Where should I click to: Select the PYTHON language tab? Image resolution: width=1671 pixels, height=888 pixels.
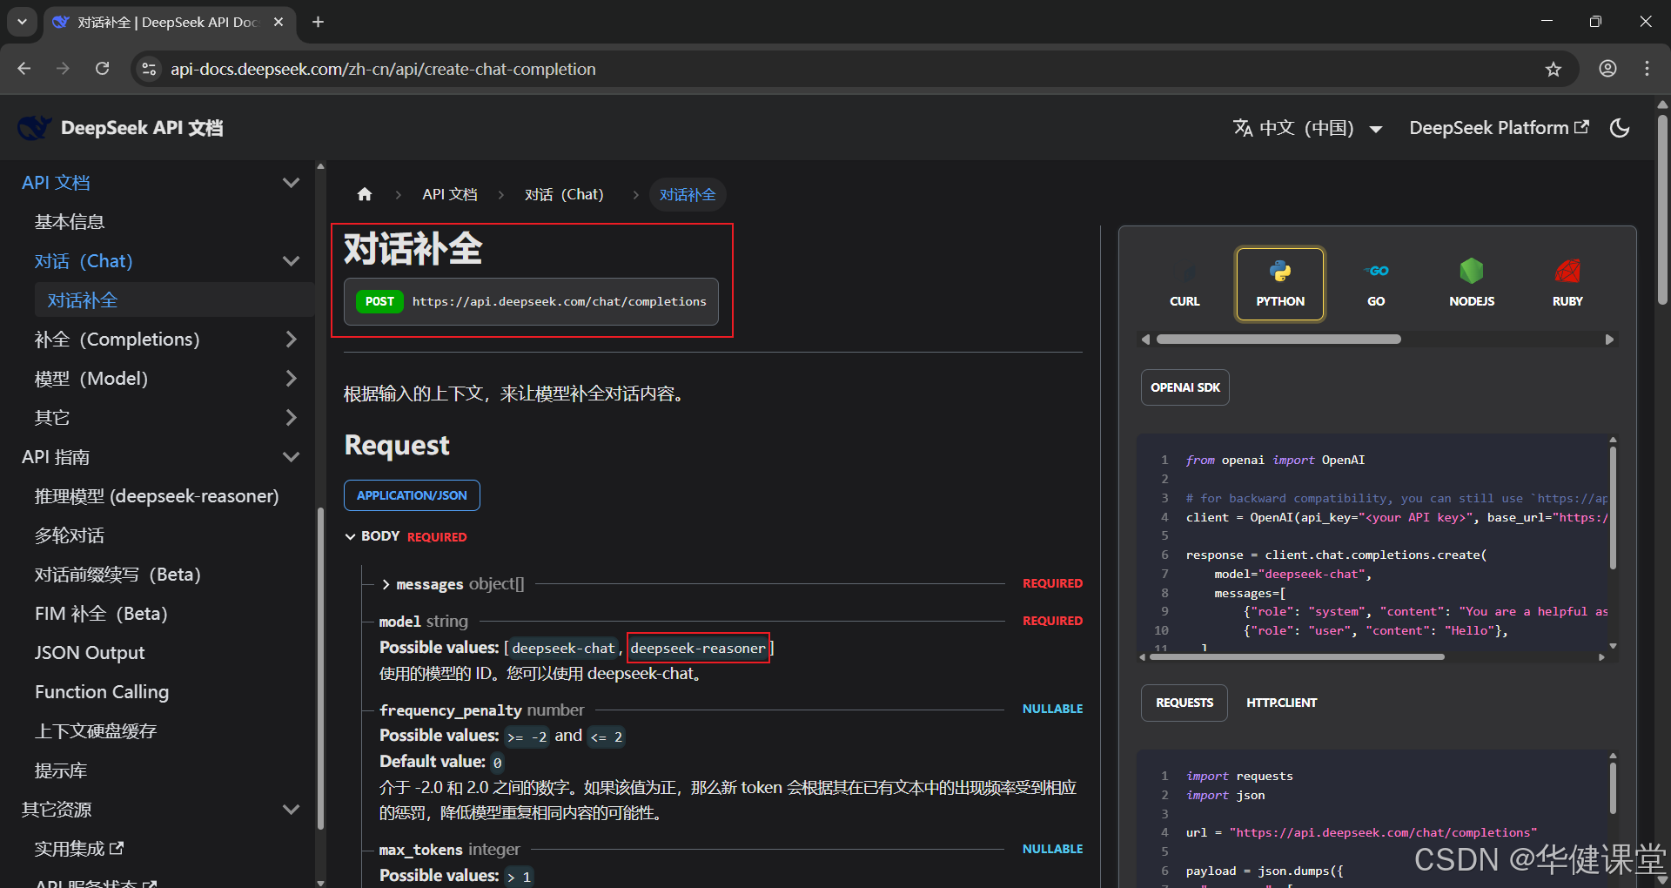coord(1280,285)
